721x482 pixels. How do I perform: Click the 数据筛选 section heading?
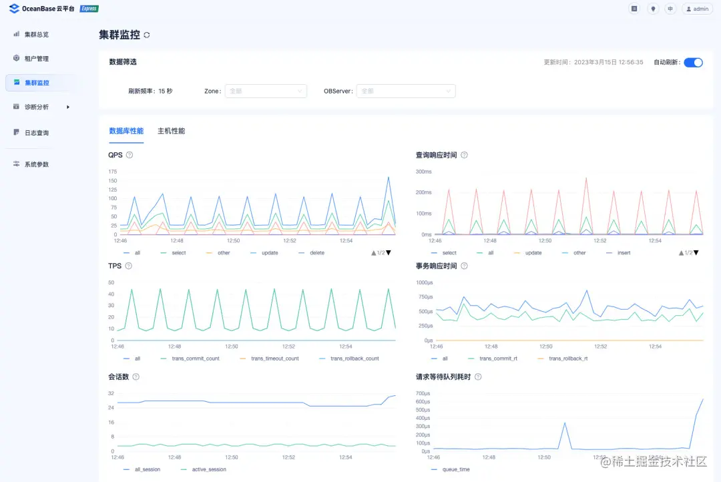[123, 61]
